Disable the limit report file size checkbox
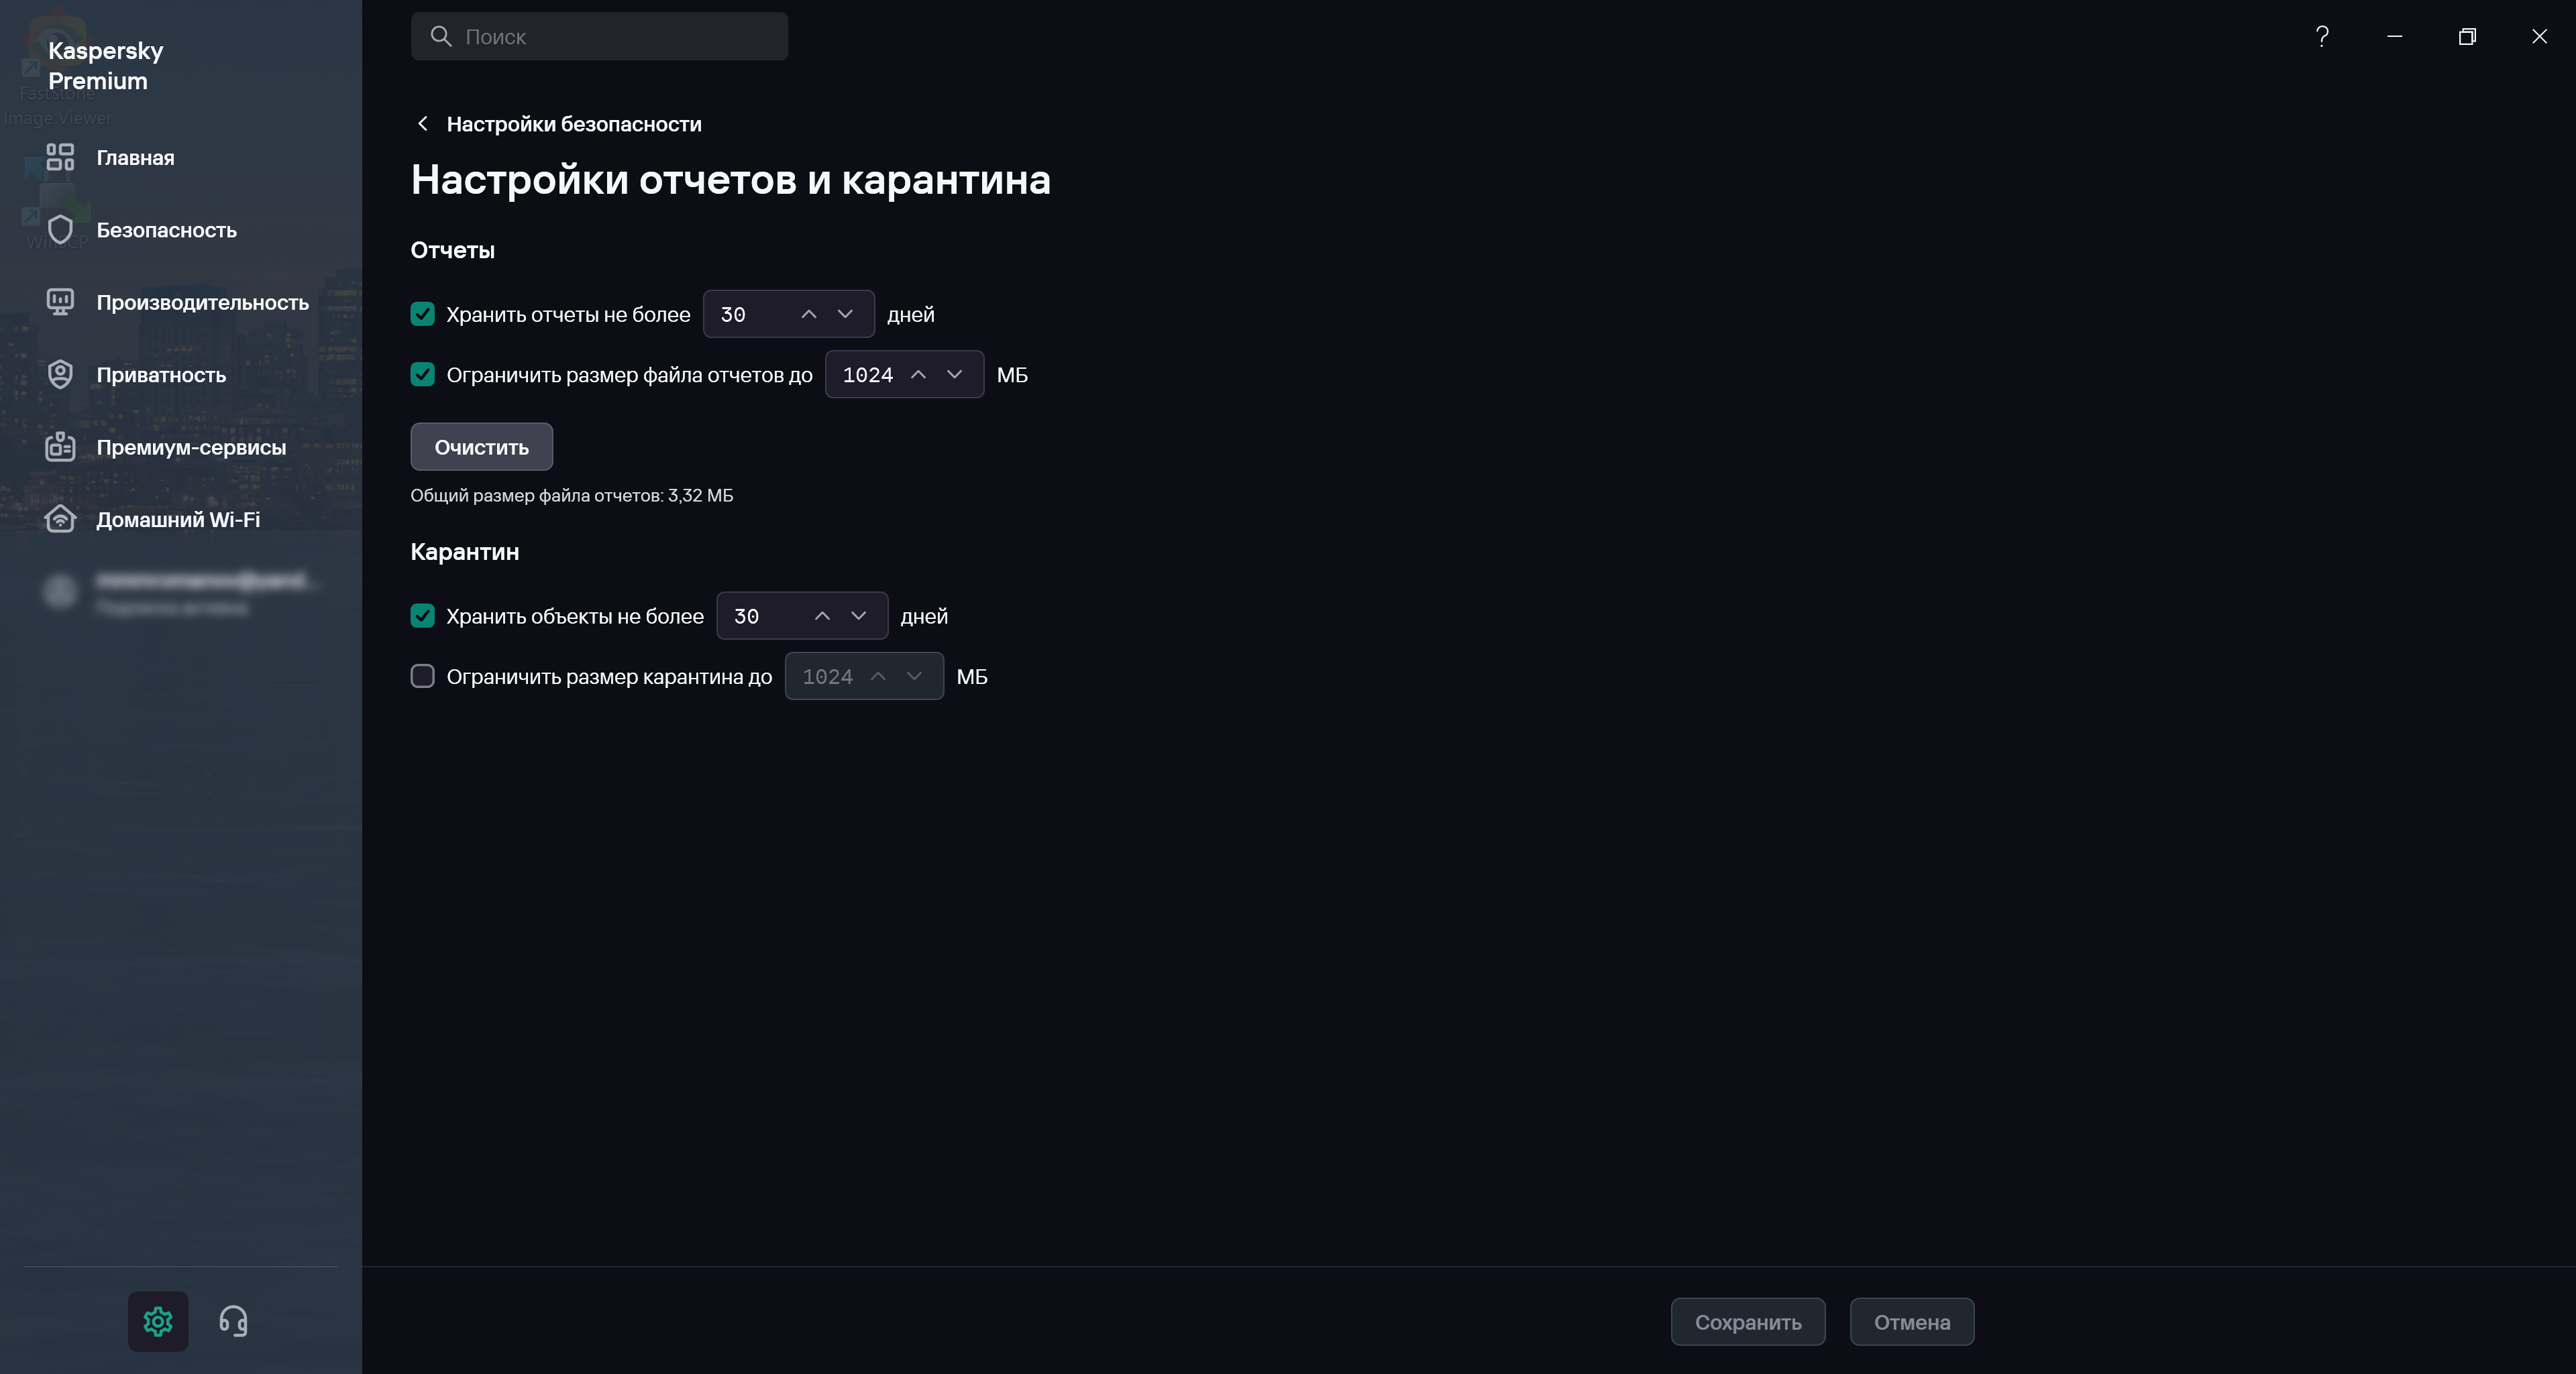2576x1374 pixels. 423,375
